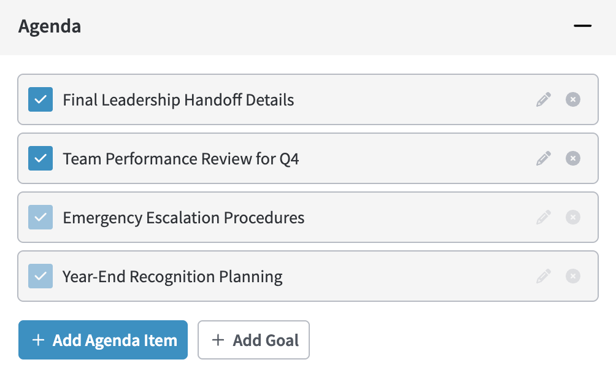
Task: Toggle Emergency Escalation Procedures checkbox
Action: click(40, 217)
